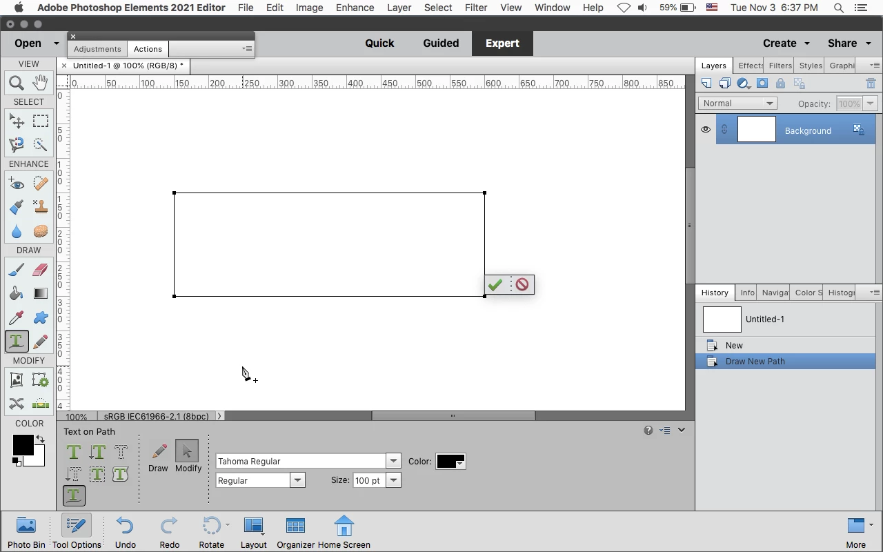The height and width of the screenshot is (552, 883).
Task: Switch to the Effects panel tab
Action: tap(750, 66)
